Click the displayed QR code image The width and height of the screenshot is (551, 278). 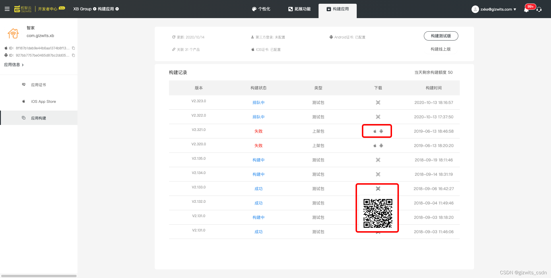(x=378, y=213)
